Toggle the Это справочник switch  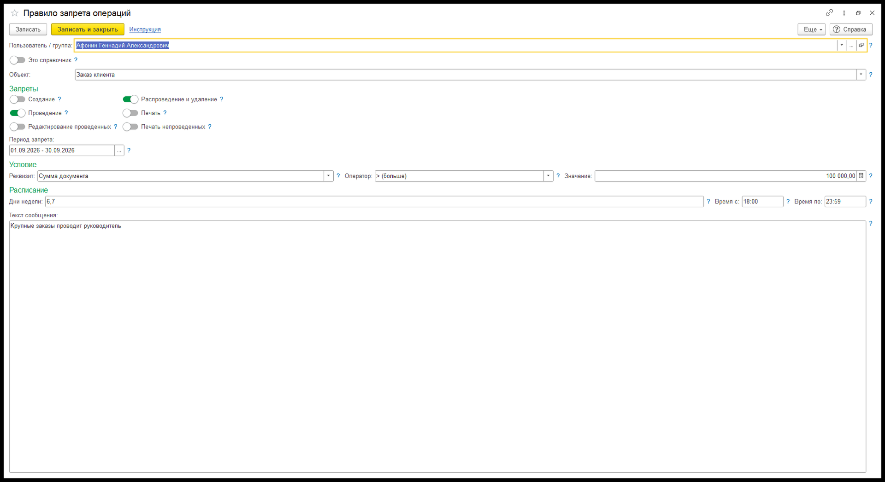pyautogui.click(x=18, y=60)
